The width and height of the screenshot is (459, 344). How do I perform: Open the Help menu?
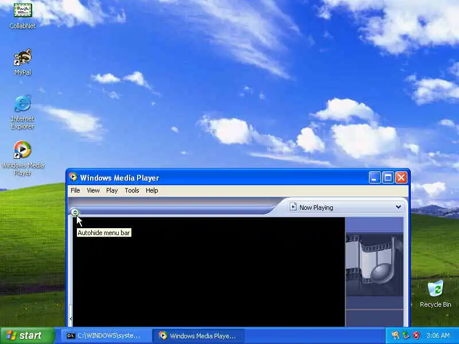click(x=152, y=190)
